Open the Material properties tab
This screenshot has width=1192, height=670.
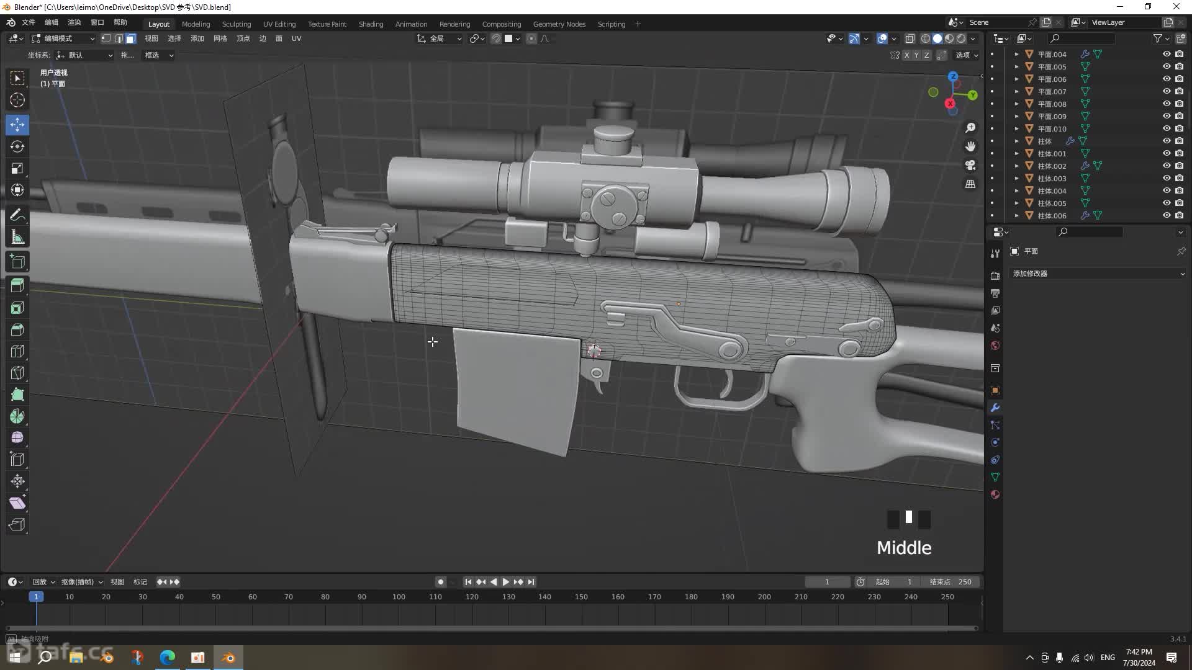[995, 494]
